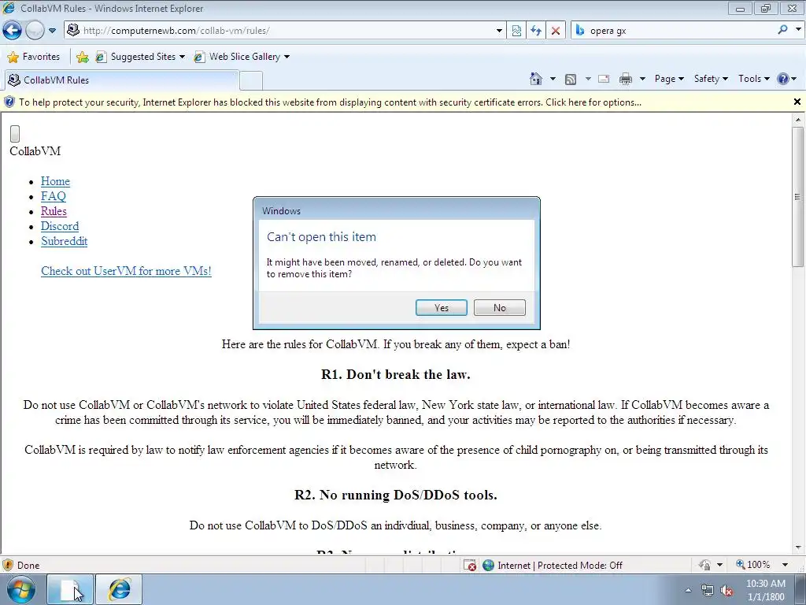
Task: Open a new blank tab
Action: coord(251,81)
